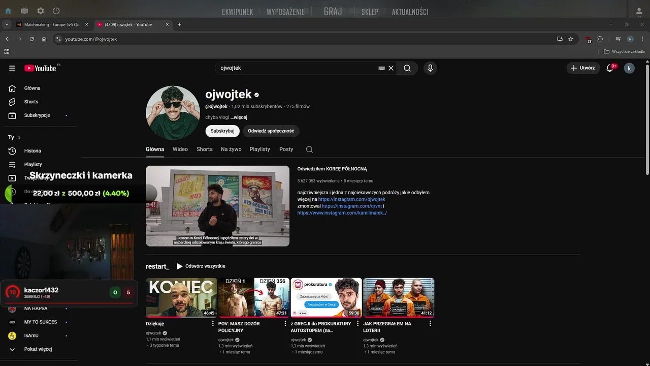Open the game settings gear icon
Viewport: 650px width, 366px height.
(x=41, y=11)
